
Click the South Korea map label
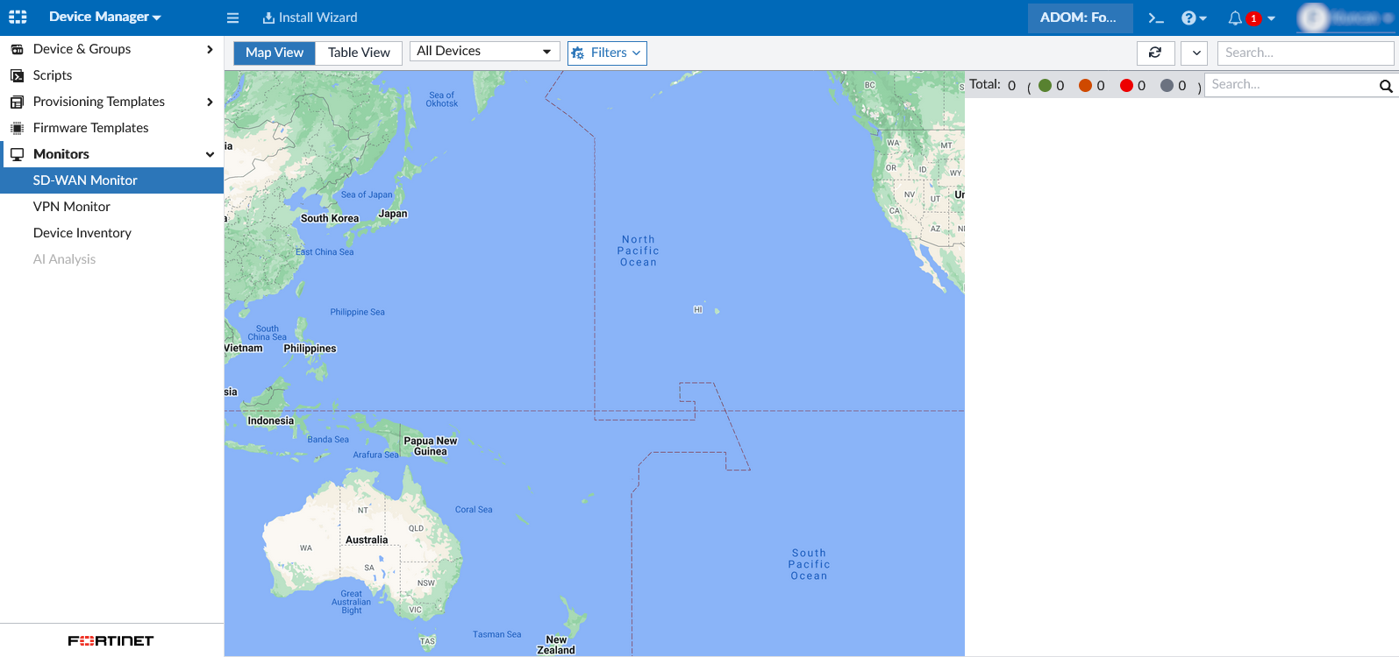click(330, 218)
